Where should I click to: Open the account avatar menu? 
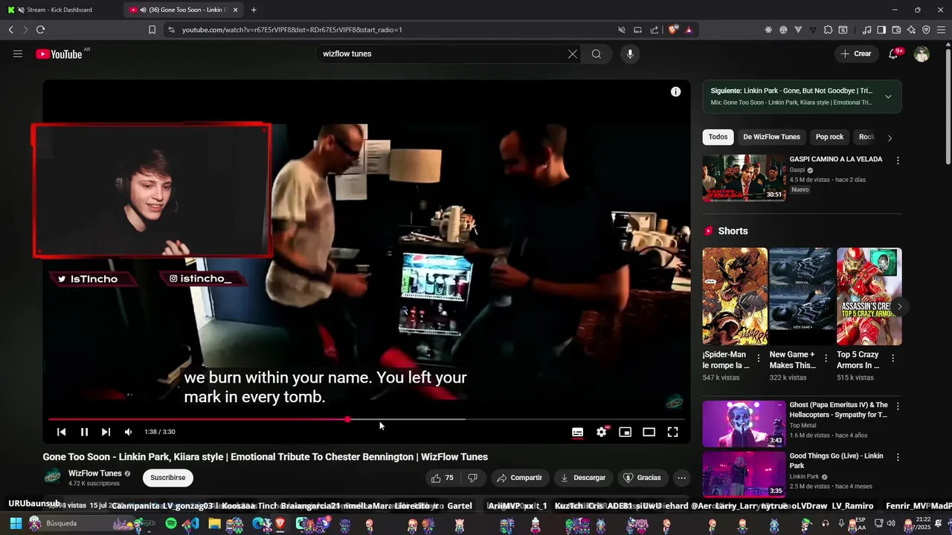click(x=922, y=53)
